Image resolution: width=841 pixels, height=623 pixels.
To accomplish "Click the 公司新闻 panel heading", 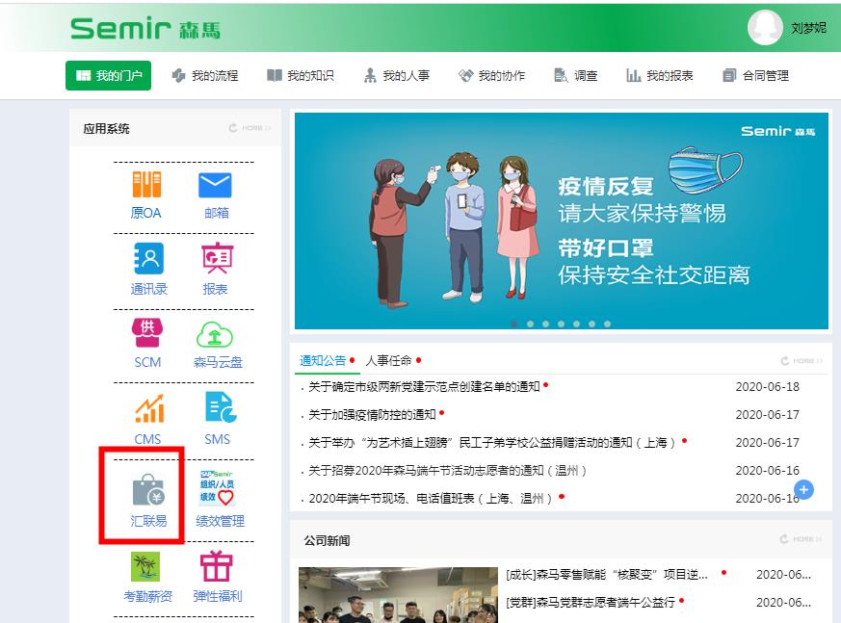I will (328, 540).
